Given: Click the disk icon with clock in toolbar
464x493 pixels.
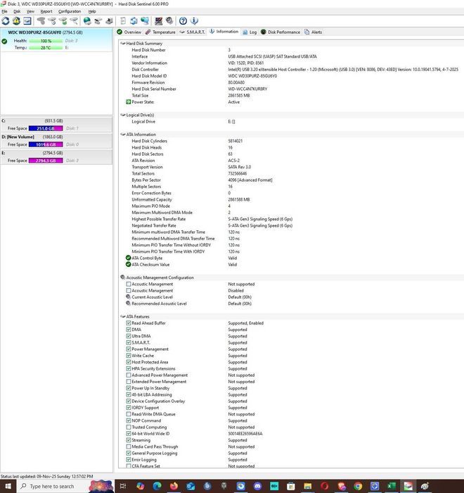Looking at the screenshot, I should coord(52,21).
